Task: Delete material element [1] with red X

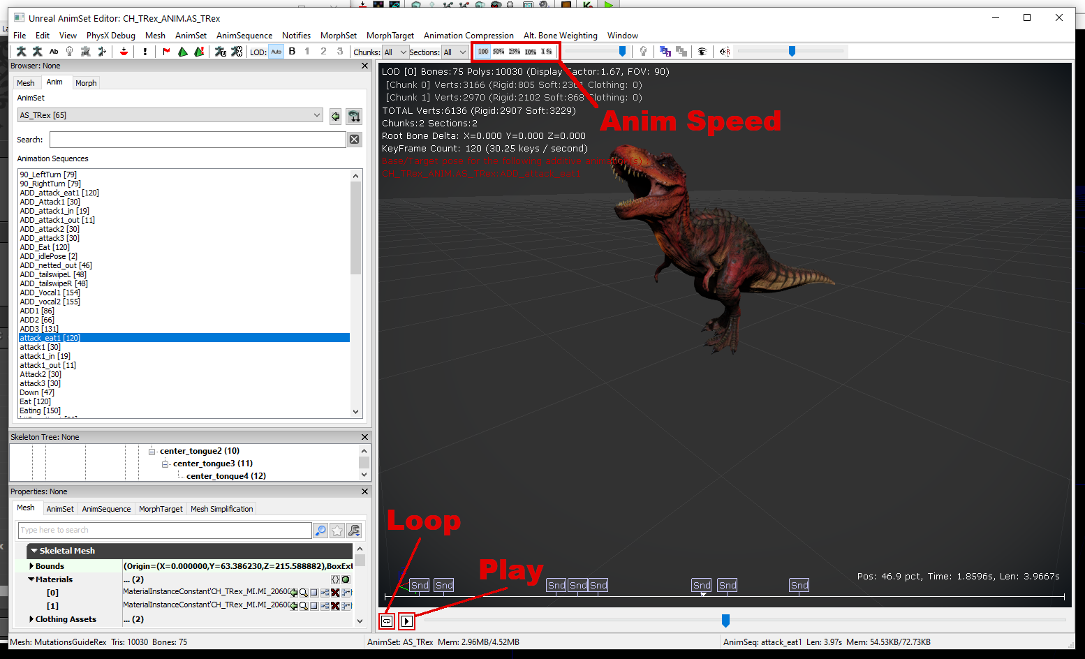Action: pos(335,606)
